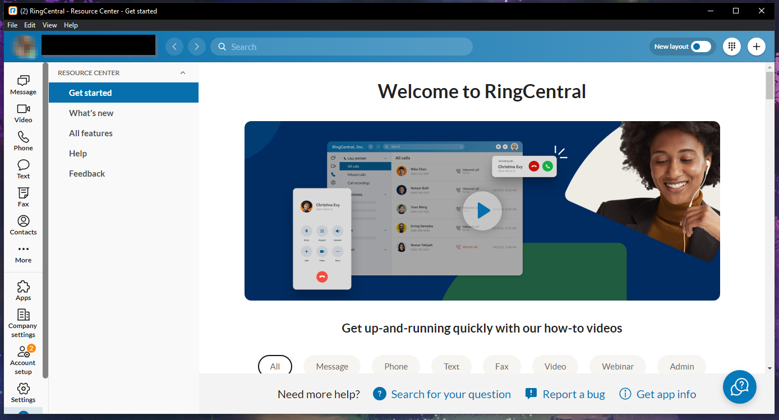Click Search for your question link
779x420 pixels.
[442, 394]
